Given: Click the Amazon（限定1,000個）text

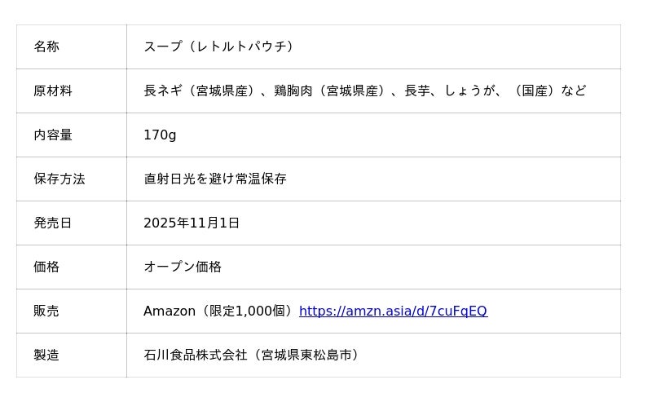Looking at the screenshot, I should click(219, 311).
